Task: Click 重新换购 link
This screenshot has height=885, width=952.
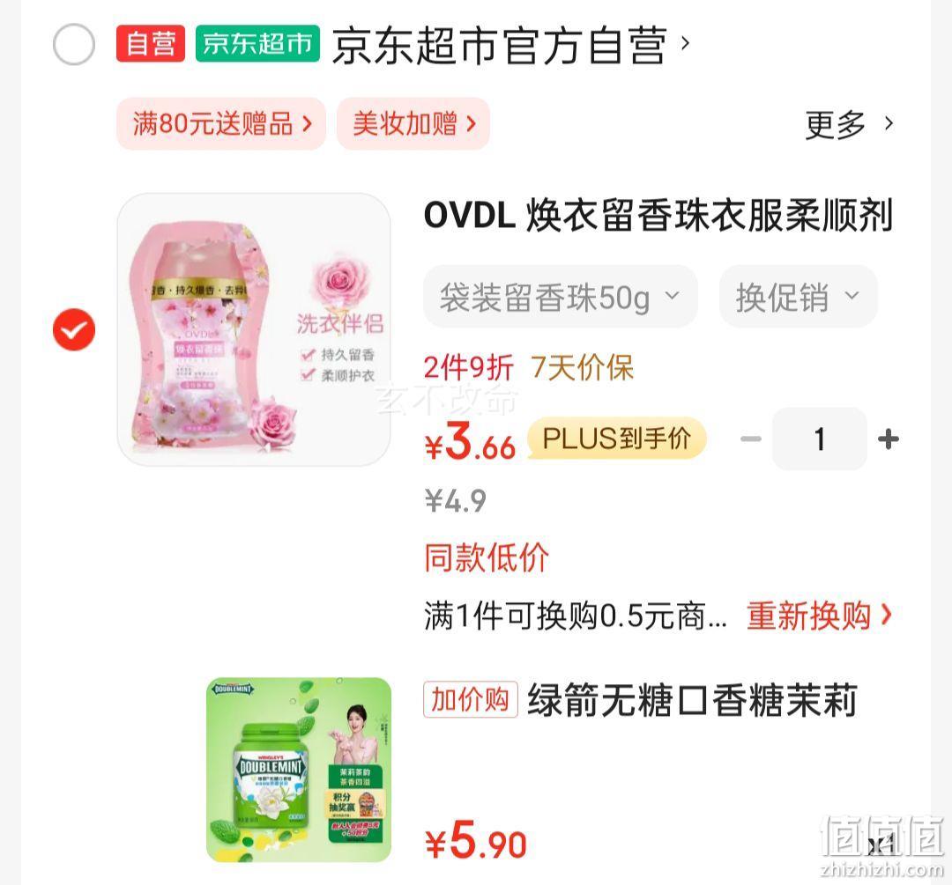Action: [820, 615]
